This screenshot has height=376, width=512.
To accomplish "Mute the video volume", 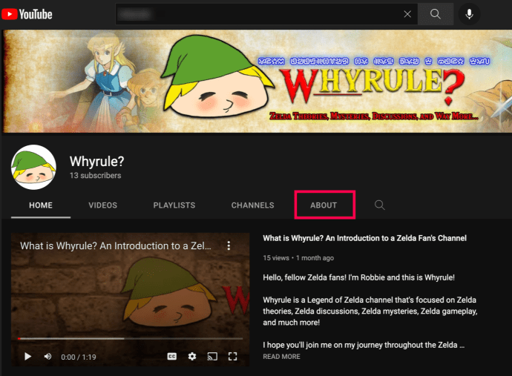I will tap(47, 357).
